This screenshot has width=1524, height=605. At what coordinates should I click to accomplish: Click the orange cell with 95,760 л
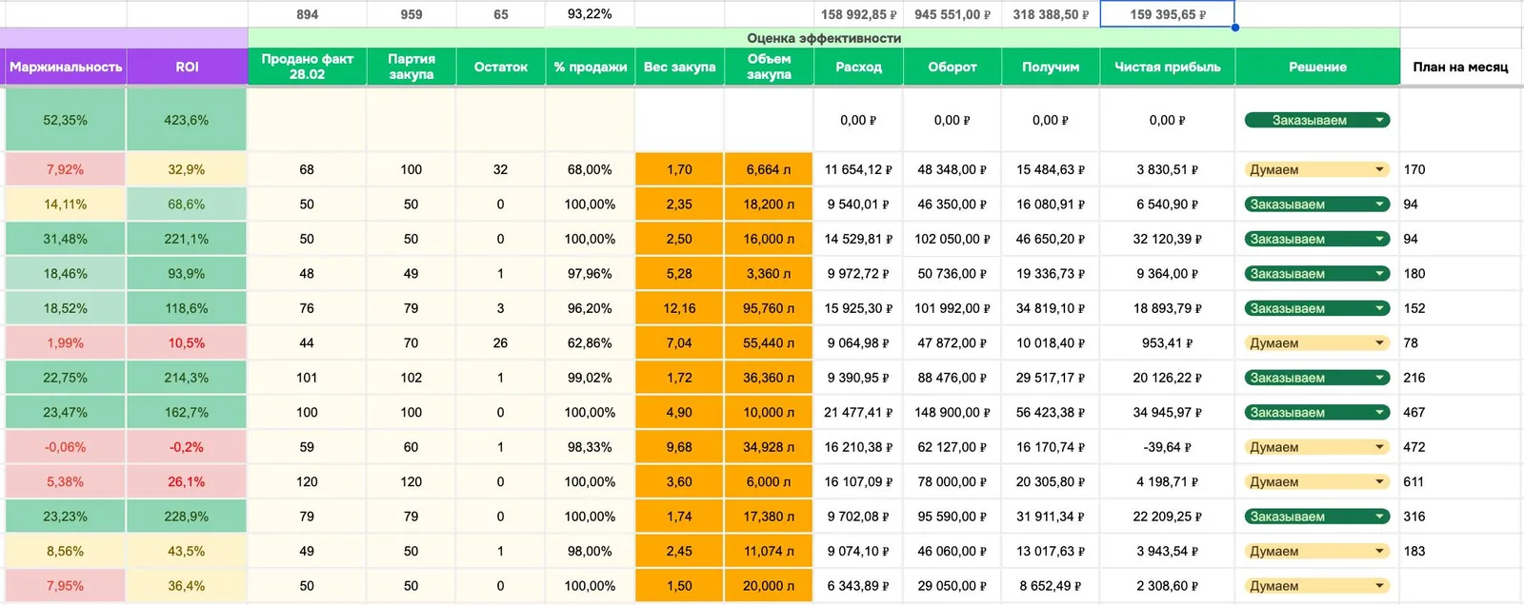(x=769, y=308)
